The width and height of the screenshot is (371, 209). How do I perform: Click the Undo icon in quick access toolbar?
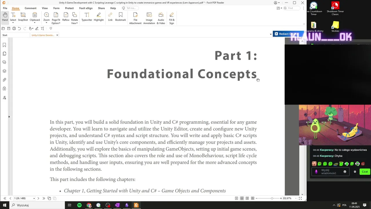click(19, 28)
